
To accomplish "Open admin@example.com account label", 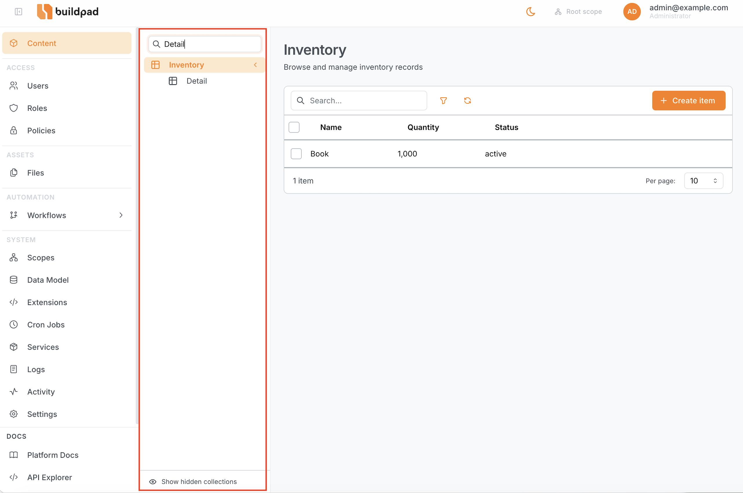I will (689, 8).
